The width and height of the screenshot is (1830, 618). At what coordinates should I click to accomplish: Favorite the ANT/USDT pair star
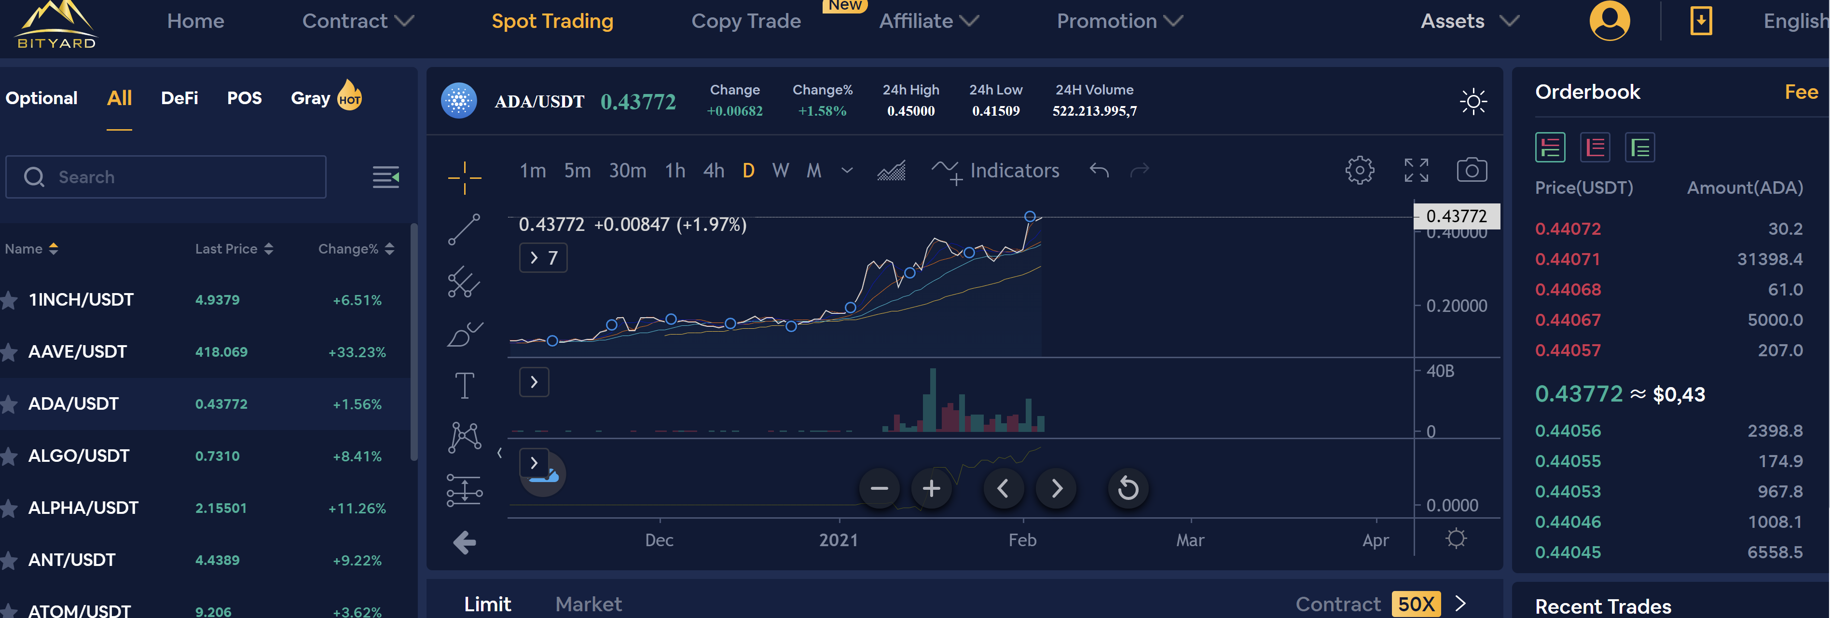[9, 561]
